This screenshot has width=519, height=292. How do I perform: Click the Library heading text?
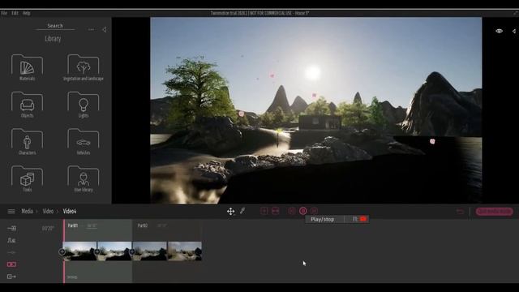coord(53,39)
